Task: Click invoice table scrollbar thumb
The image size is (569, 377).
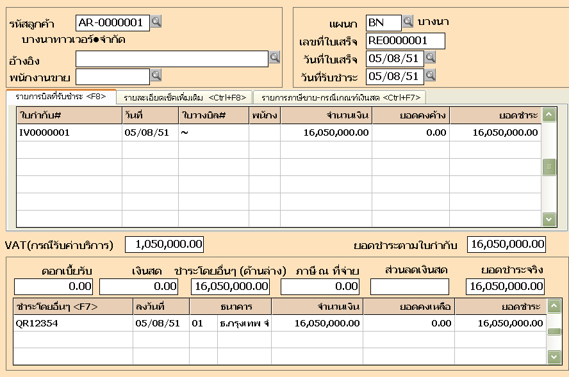Action: [549, 166]
